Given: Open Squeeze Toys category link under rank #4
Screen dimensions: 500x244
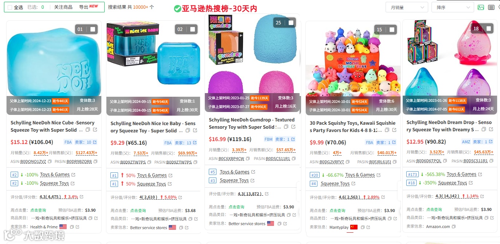Looking at the screenshot, I should [x=335, y=184].
